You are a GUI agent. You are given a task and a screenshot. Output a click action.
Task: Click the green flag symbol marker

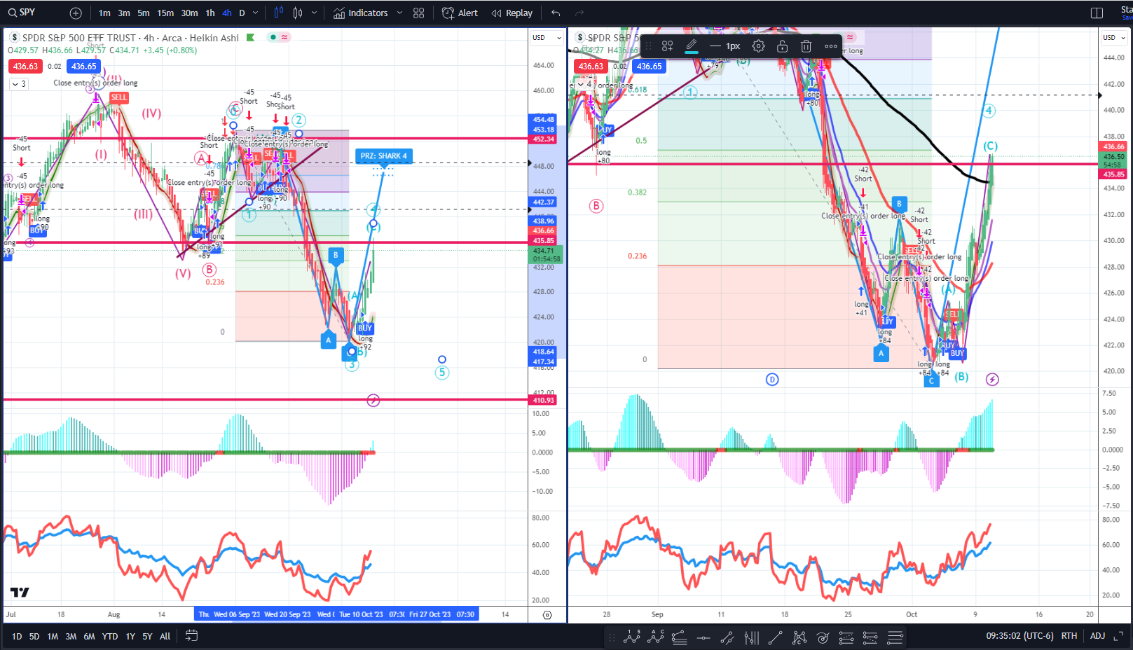pyautogui.click(x=250, y=37)
